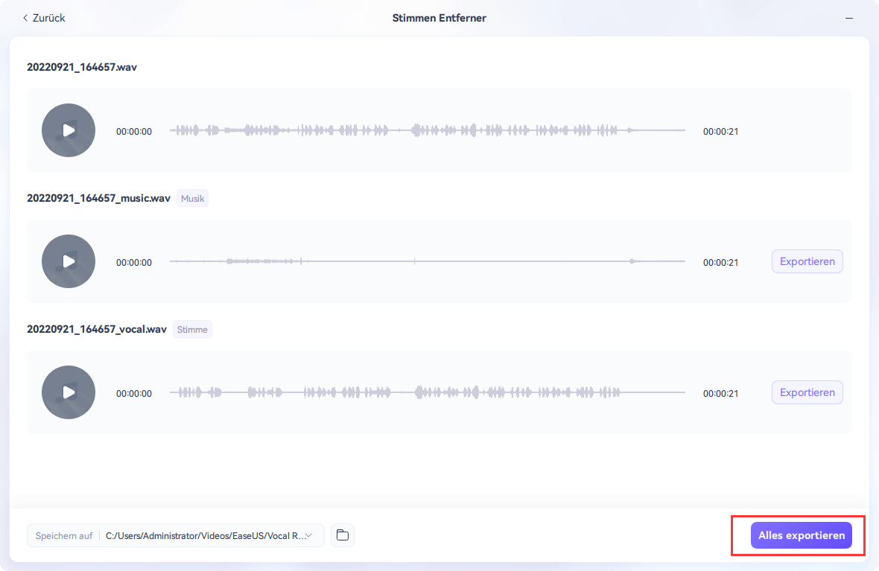Click the original track 00:00:00 timestamp
The height and width of the screenshot is (571, 879).
point(134,132)
